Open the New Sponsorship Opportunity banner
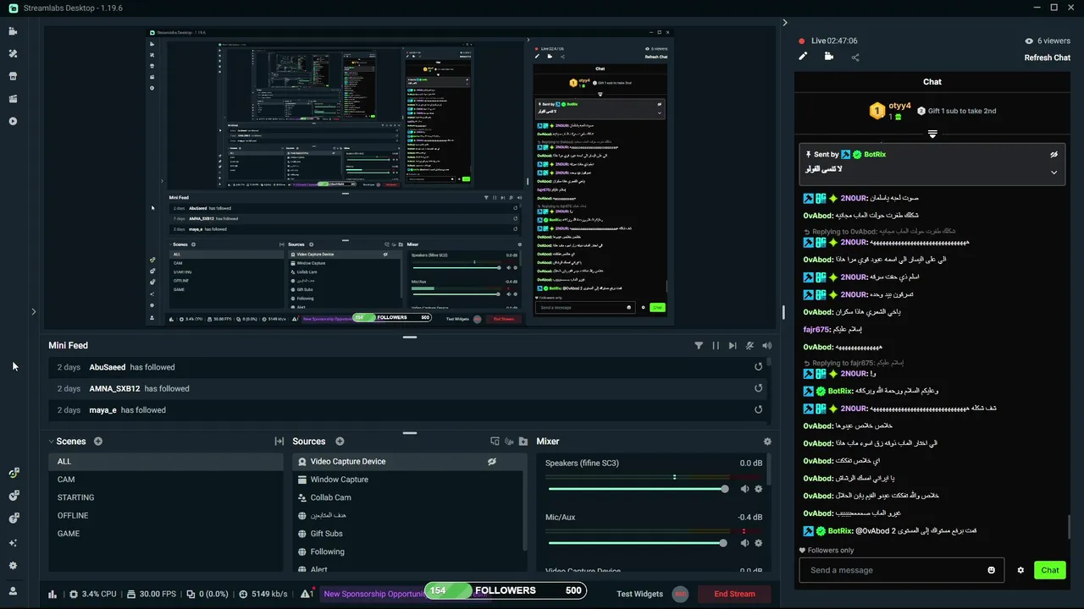 (x=373, y=594)
